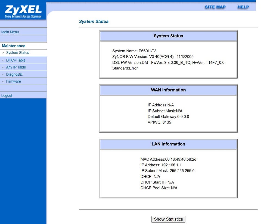The height and width of the screenshot is (224, 261).
Task: Click the bullet icon beside Firmware
Action: click(x=3, y=81)
